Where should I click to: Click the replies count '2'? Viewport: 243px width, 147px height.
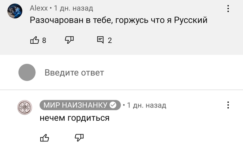[110, 40]
